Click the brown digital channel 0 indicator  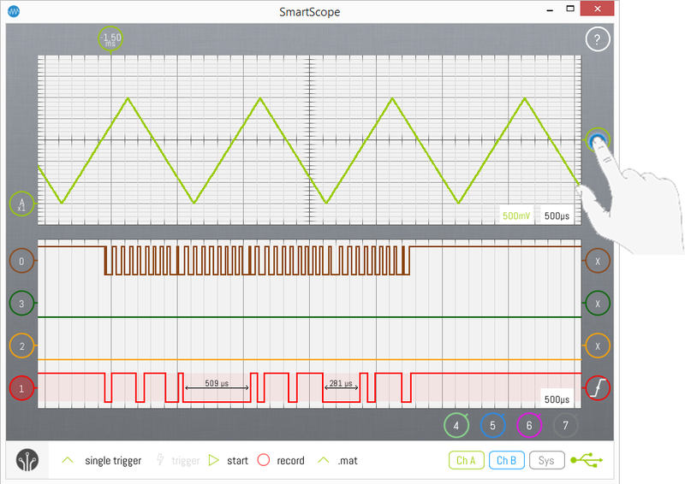coord(21,260)
